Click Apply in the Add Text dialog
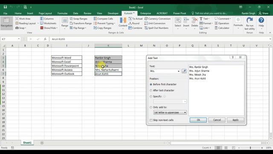The image size is (273, 154). [x=235, y=120]
